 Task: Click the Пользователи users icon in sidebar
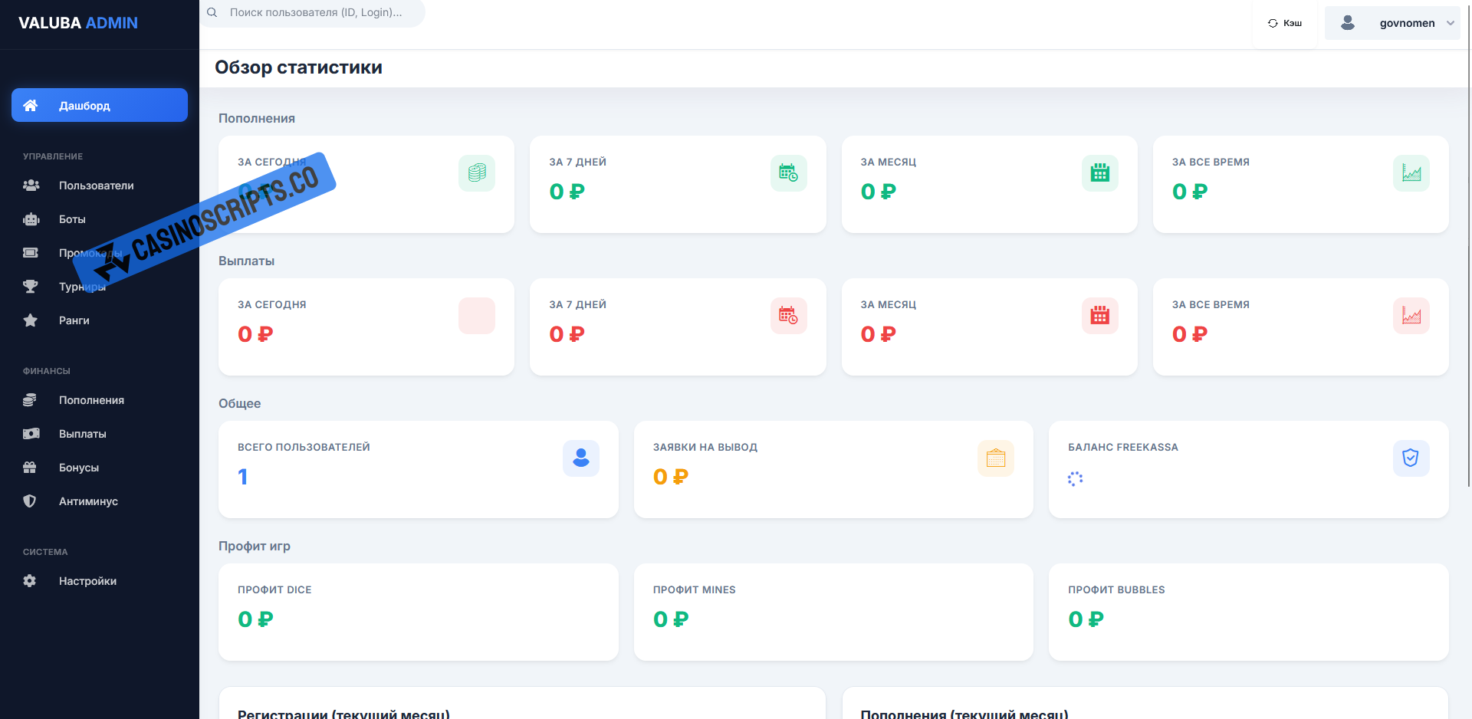click(x=31, y=185)
